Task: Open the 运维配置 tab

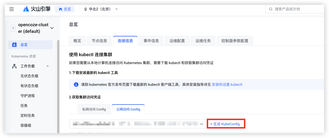Action: point(177,41)
